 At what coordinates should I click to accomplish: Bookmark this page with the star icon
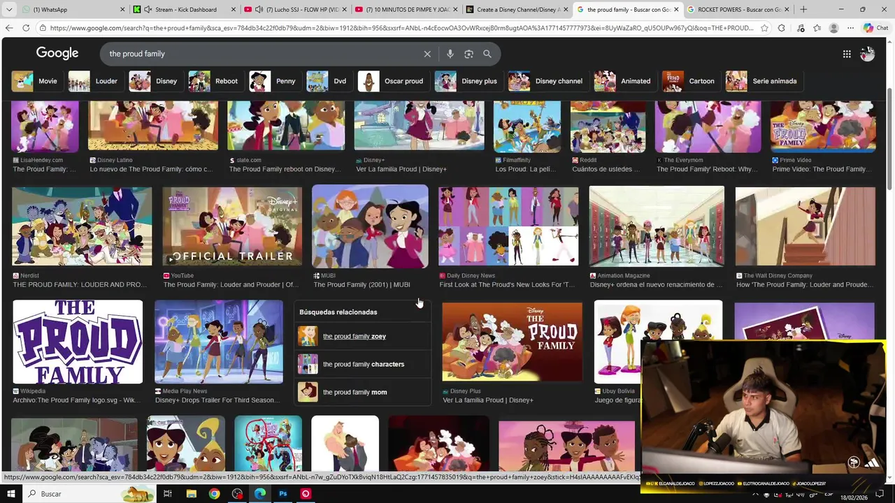pos(764,28)
